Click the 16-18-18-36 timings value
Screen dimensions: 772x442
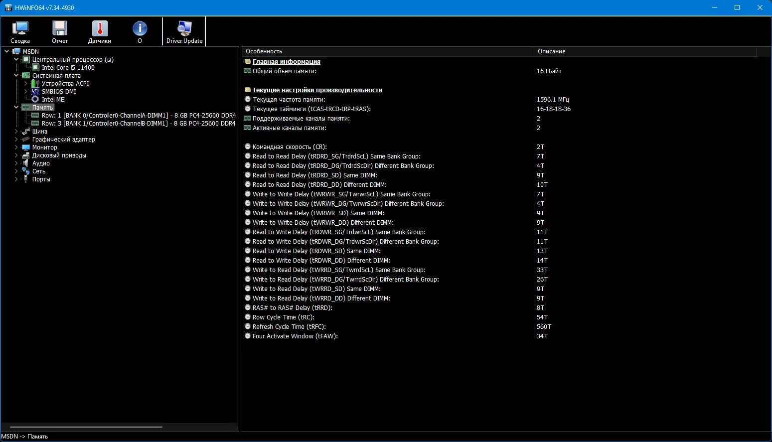(554, 109)
